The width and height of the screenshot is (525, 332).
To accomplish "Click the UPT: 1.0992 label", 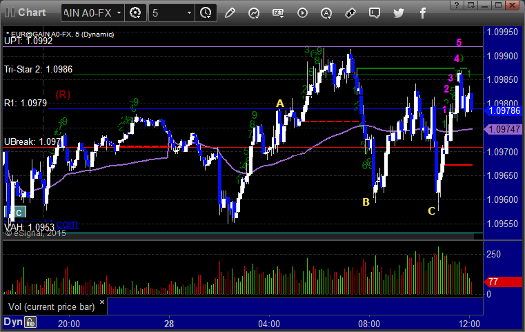I will pyautogui.click(x=28, y=41).
